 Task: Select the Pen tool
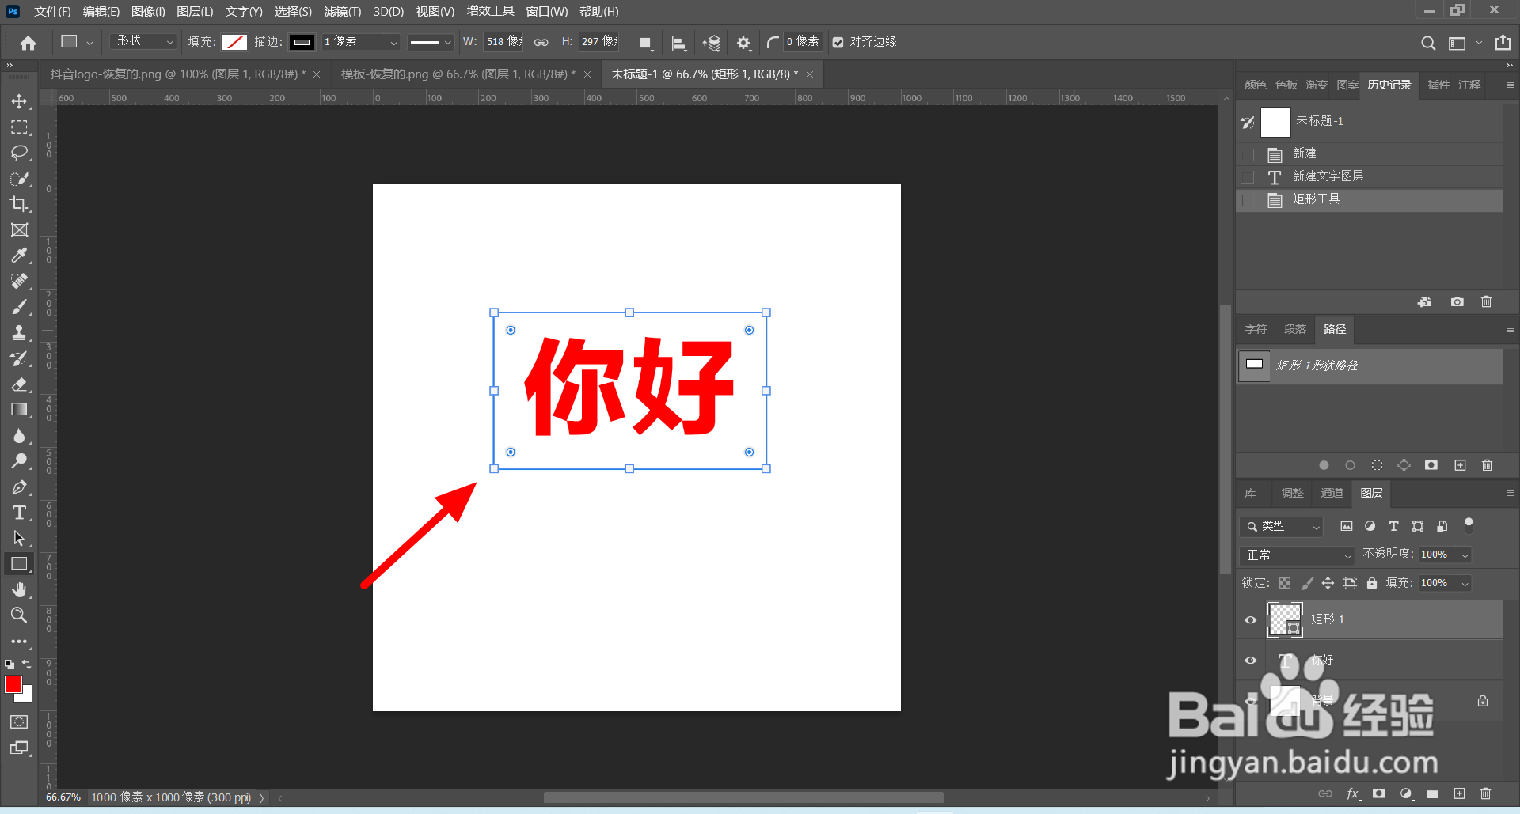click(x=19, y=487)
